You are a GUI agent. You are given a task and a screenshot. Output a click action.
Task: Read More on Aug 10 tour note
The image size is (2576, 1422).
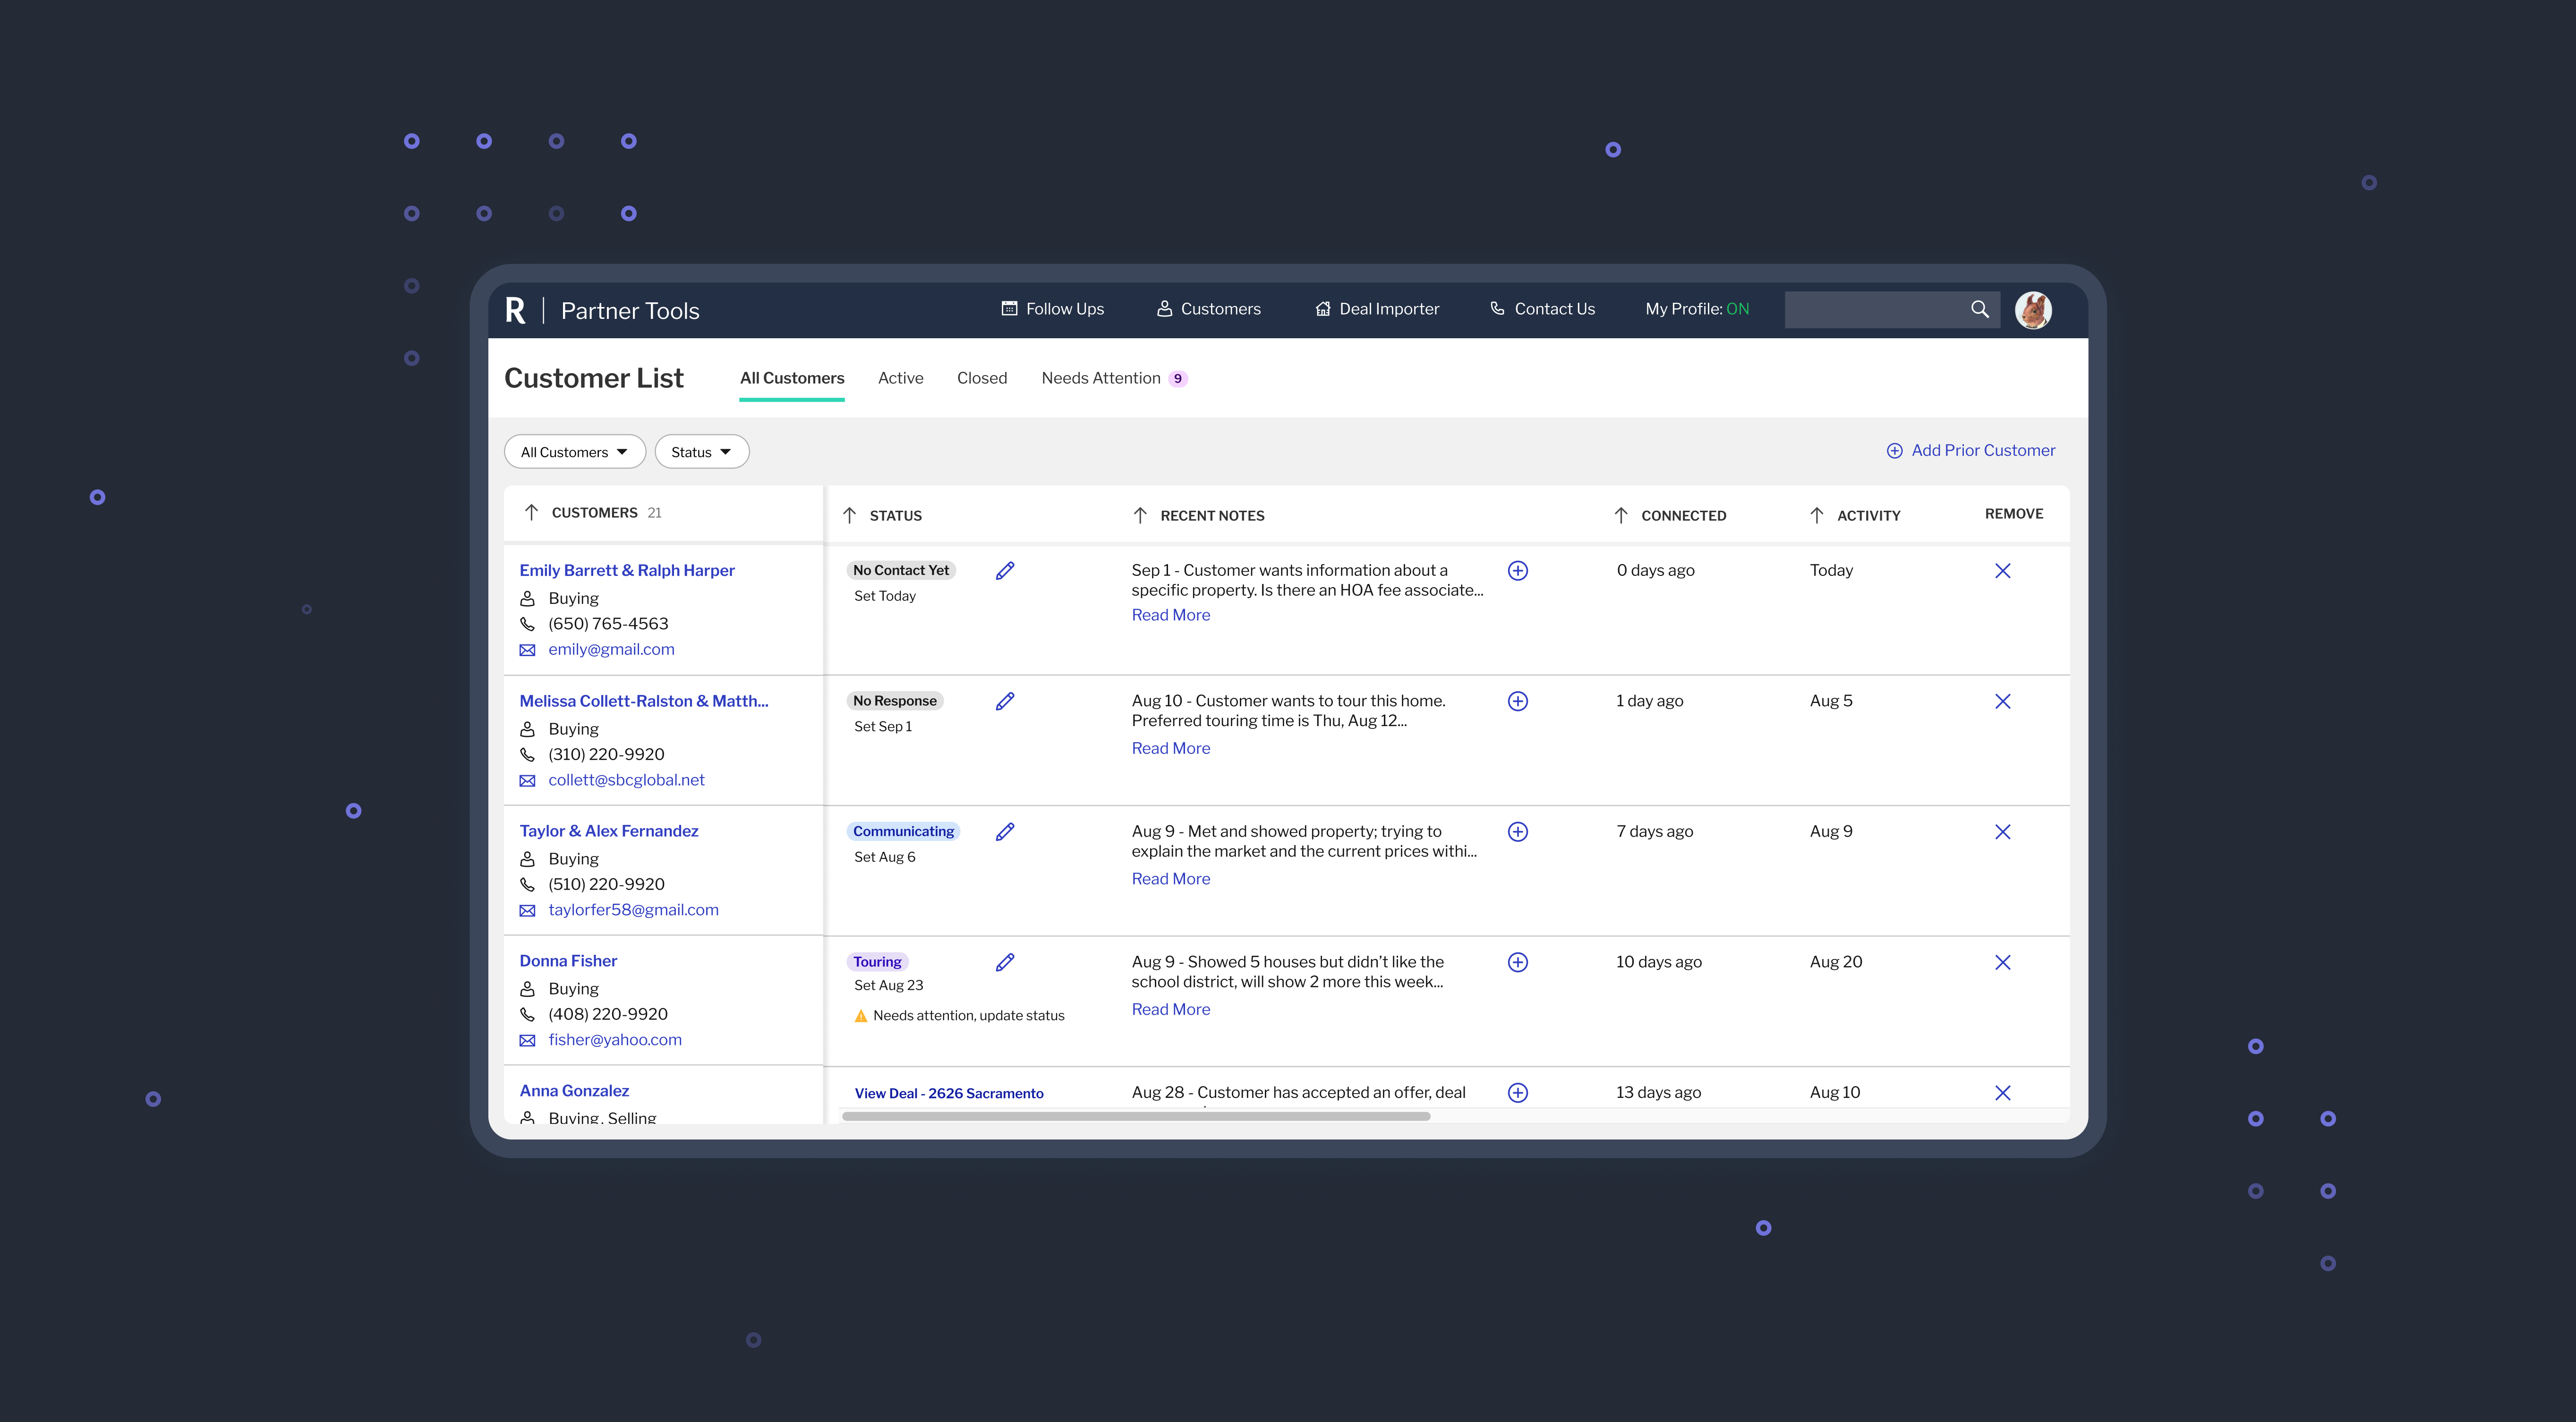[1170, 748]
